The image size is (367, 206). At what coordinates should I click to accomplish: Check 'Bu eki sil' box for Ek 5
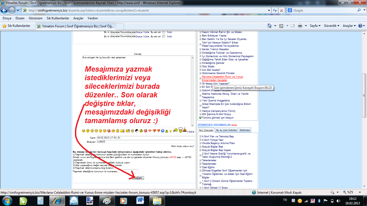pos(163,36)
